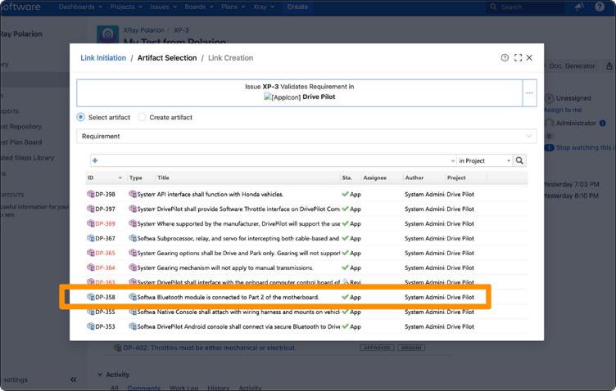Click the 'Assign to me' link
This screenshot has width=616, height=391.
pyautogui.click(x=563, y=110)
